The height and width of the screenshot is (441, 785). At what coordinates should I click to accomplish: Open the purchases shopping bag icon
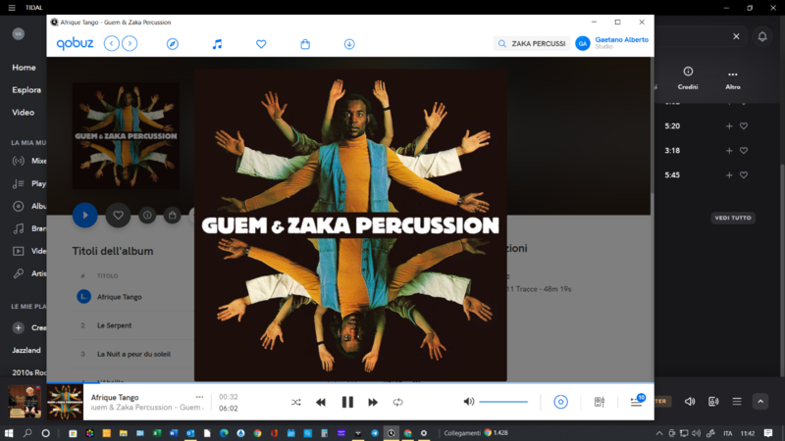coord(305,44)
